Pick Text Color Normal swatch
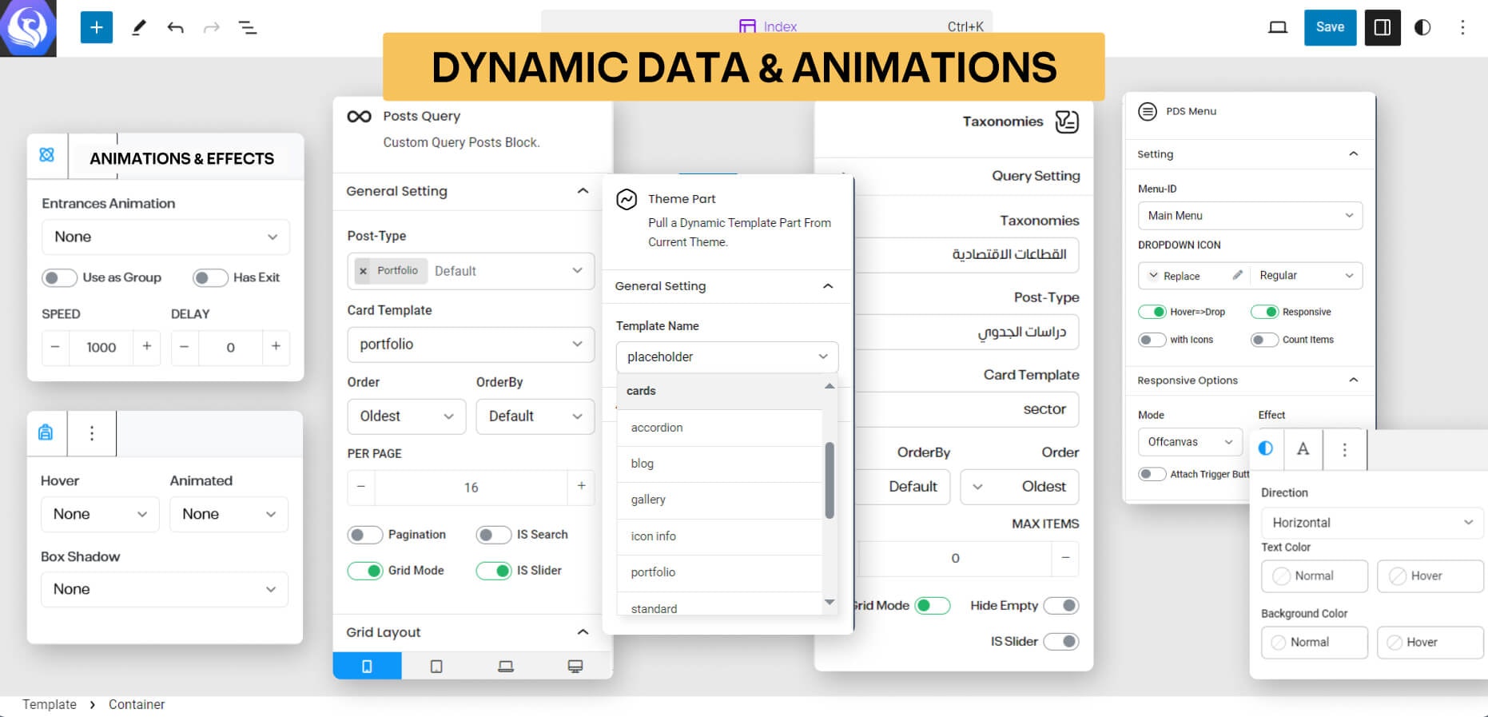 [1315, 576]
